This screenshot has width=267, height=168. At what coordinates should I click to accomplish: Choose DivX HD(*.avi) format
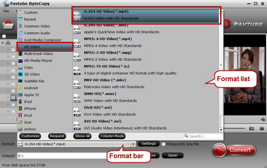(146, 111)
